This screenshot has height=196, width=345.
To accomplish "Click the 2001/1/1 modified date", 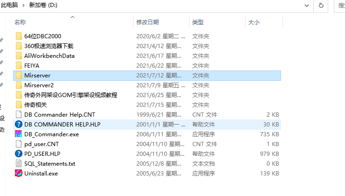I will click(x=161, y=124).
